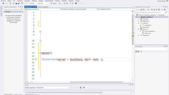Click the open file folder icon
This screenshot has width=169, height=95.
14,3
